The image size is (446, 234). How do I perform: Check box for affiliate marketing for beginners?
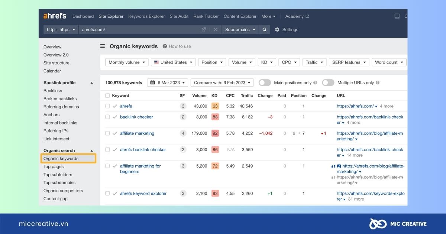(x=107, y=166)
